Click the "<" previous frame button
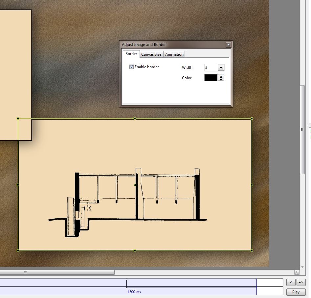 click(x=291, y=282)
